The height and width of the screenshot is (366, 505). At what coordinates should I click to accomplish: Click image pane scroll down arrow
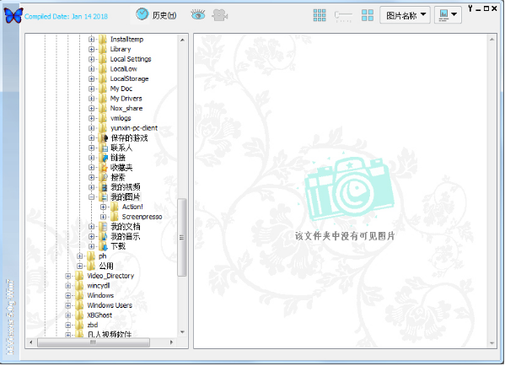(492, 343)
